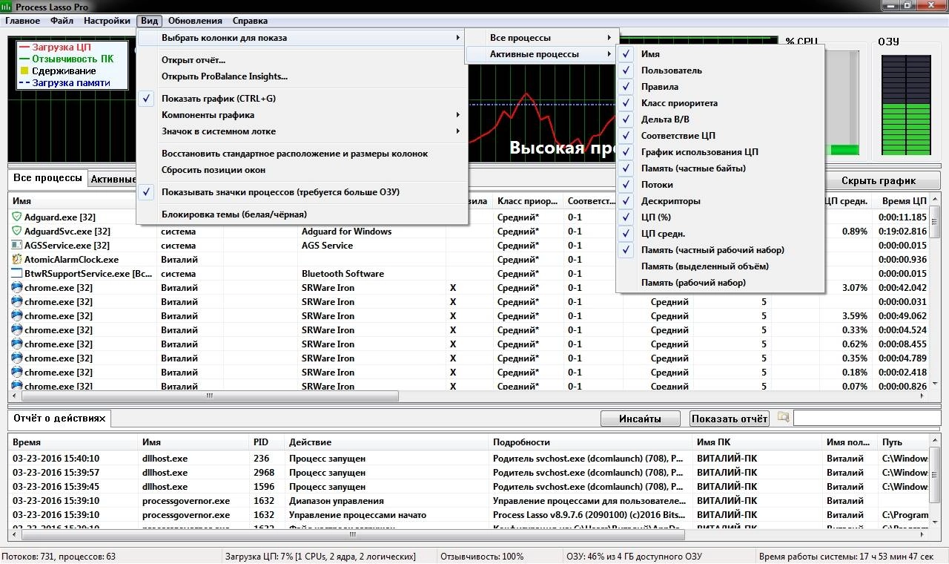Open the Настройки menu
Viewport: 949px width, 564px height.
tap(107, 21)
